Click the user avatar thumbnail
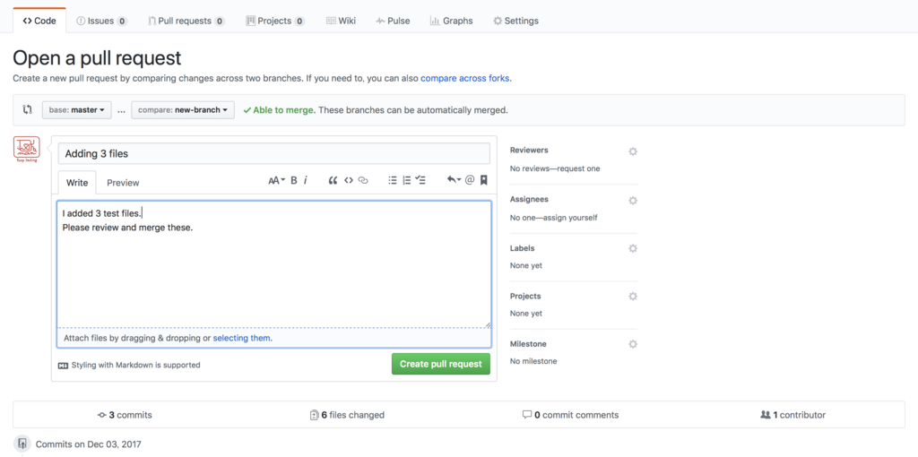 (26, 150)
